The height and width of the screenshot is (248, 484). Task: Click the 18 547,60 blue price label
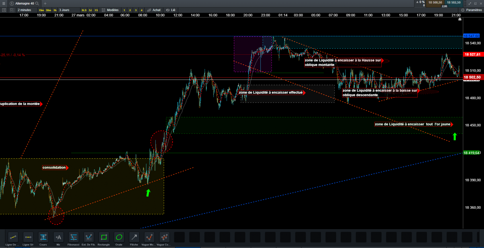(471, 36)
